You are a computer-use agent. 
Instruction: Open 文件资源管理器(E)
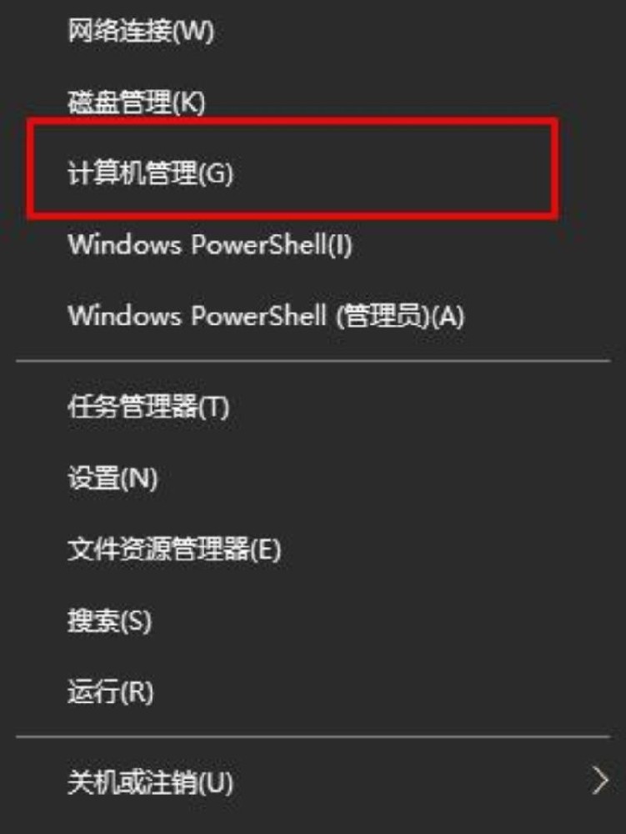(x=313, y=550)
